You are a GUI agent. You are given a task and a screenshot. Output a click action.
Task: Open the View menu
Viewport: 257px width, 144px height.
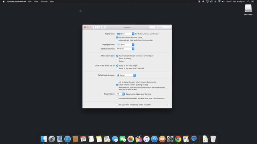coord(36,2)
